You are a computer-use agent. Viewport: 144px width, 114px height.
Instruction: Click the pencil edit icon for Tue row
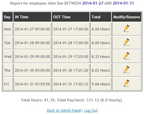point(127,42)
